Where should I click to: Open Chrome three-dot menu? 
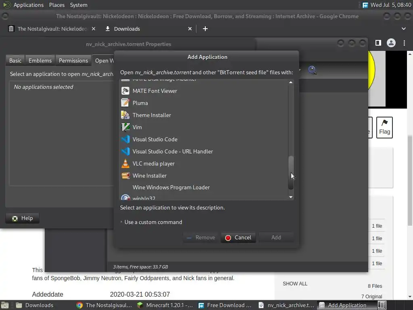[x=404, y=43]
